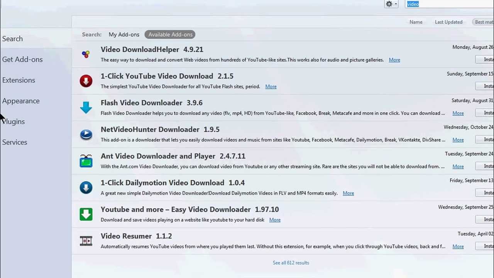Open More link for 1-Click Dailymotion Video Download
Screen dimensions: 494x278
348,193
